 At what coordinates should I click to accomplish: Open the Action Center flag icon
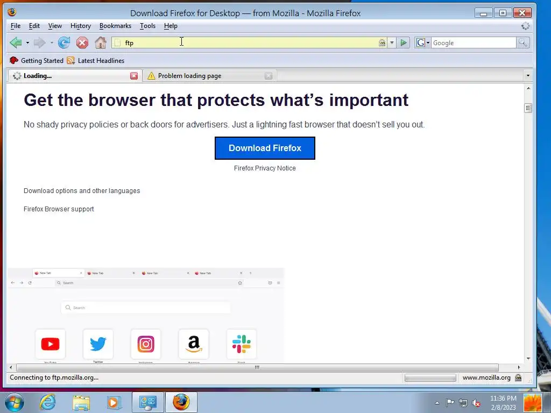point(450,403)
